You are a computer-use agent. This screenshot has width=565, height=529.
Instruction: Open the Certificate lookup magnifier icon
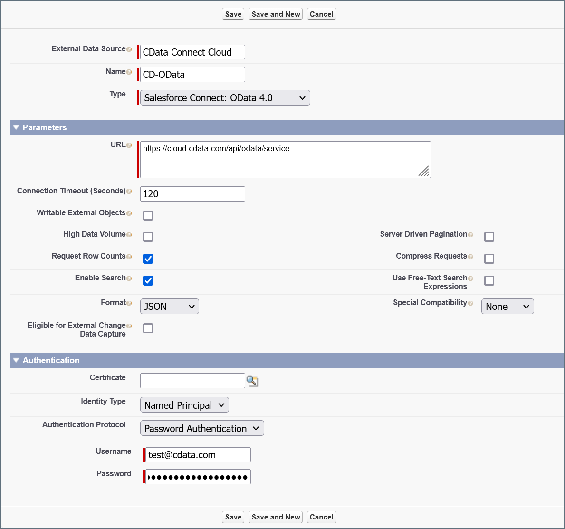(252, 381)
